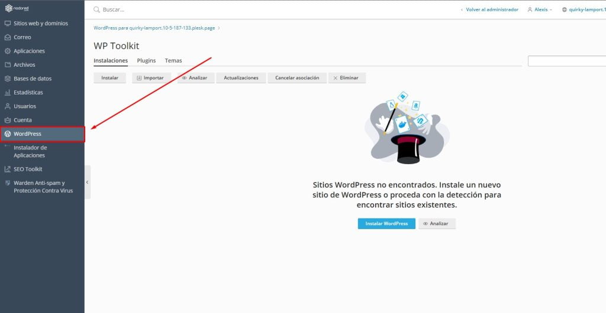Switch to the Instalaciones tab

click(x=111, y=61)
